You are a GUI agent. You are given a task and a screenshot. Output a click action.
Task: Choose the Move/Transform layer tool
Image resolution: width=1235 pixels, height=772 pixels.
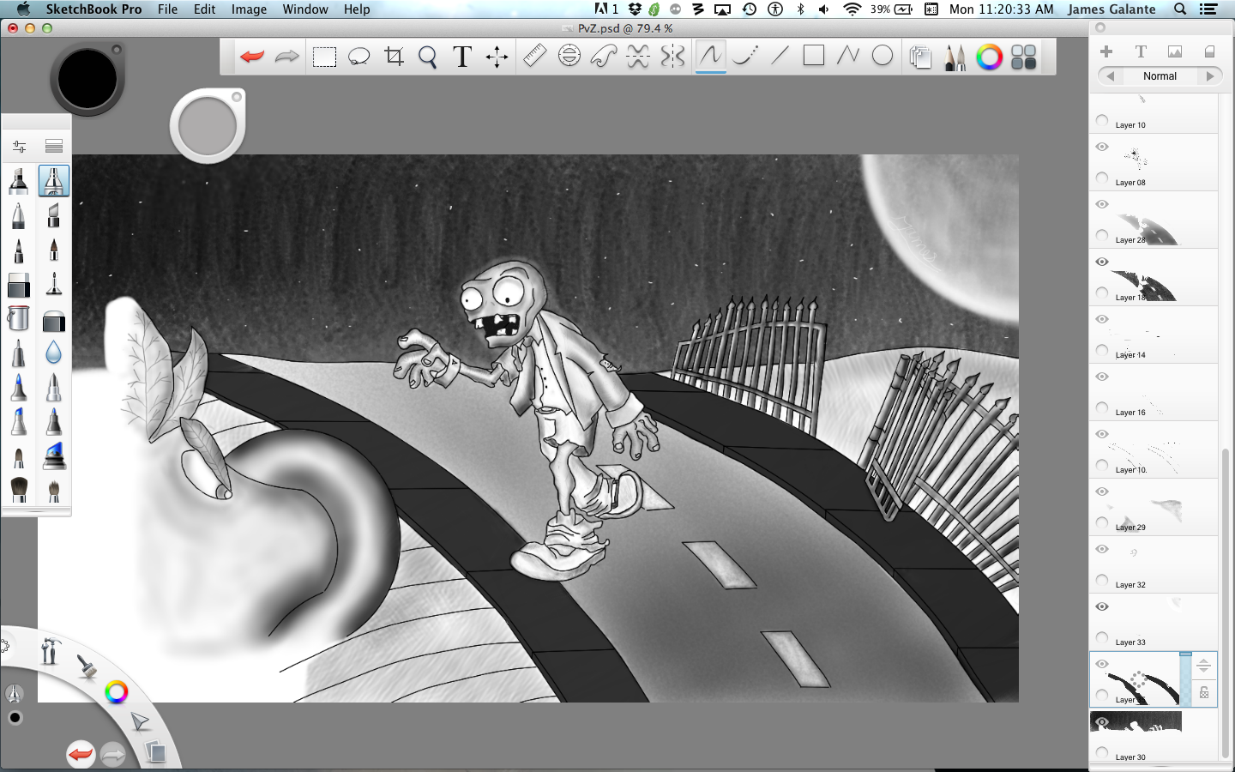tap(497, 57)
